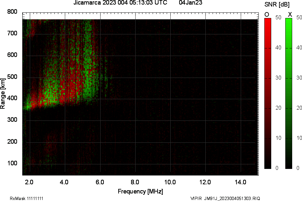This screenshot has height=201, width=302.
Task: Click the green X-mode SNR color bar
Action: 289,93
